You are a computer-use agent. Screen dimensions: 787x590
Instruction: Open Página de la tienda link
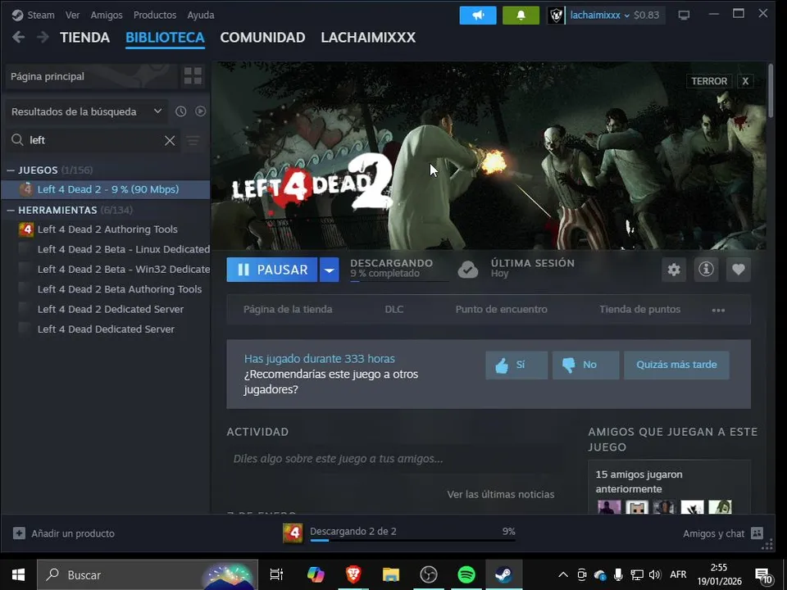288,310
